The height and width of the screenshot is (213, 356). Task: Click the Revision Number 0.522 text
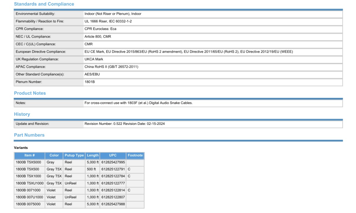pos(125,124)
